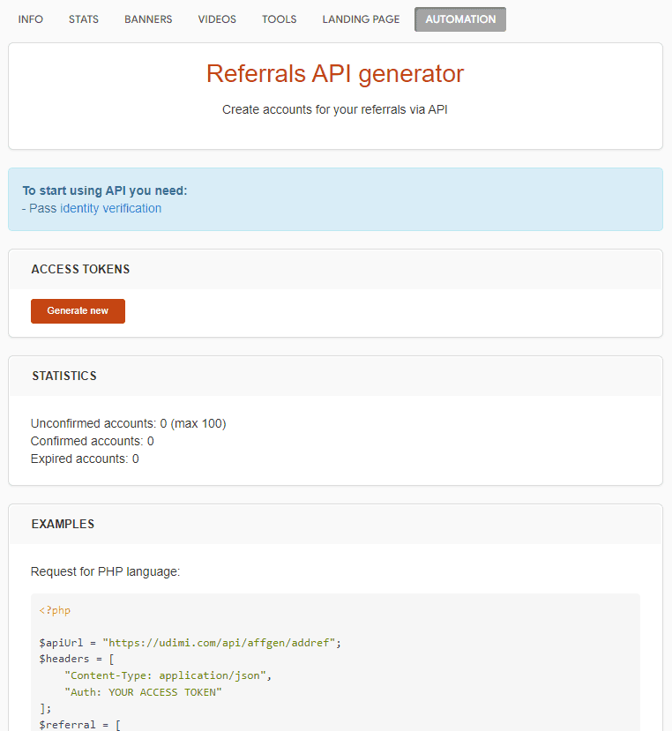The image size is (672, 731).
Task: Go to the BANNERS tab
Action: pos(148,19)
